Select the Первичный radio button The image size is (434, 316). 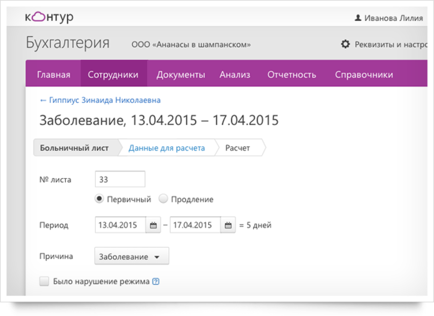99,199
